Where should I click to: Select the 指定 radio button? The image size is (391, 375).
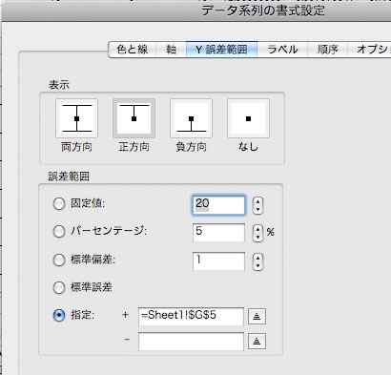coord(59,316)
